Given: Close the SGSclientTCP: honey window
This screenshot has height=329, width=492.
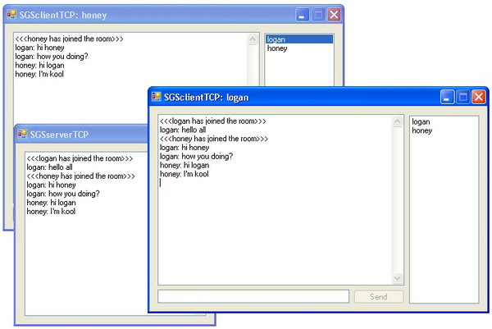Looking at the screenshot, I should click(x=334, y=15).
